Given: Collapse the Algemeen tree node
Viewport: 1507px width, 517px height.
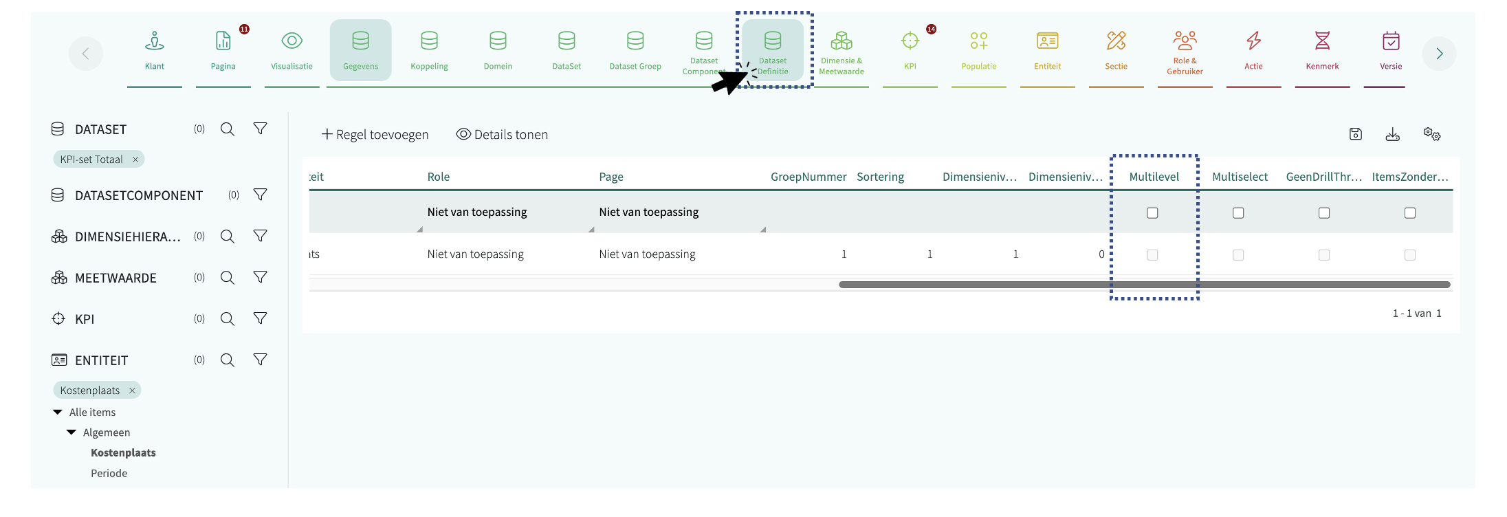Looking at the screenshot, I should (71, 432).
